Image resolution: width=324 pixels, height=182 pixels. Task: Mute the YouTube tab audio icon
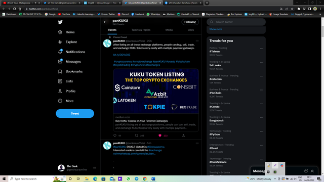35,3
